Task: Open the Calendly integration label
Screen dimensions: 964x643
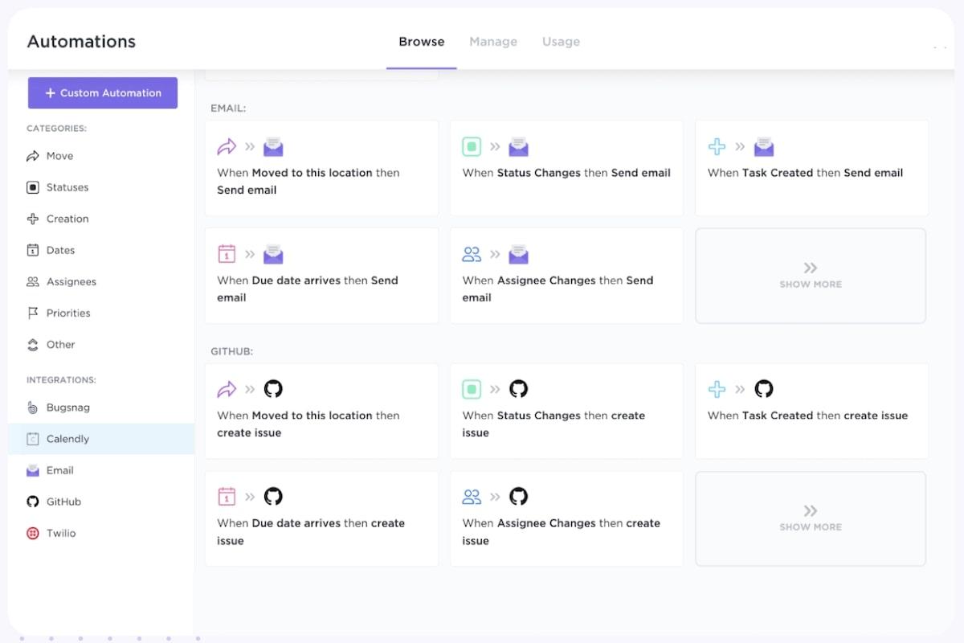Action: point(67,439)
